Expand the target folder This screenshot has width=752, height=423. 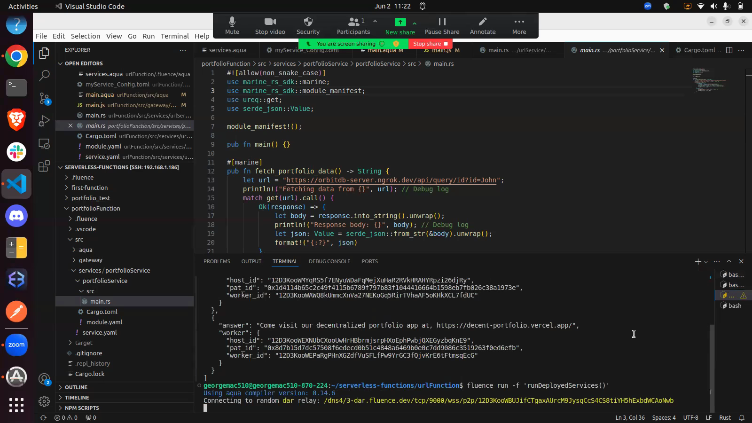pos(84,343)
